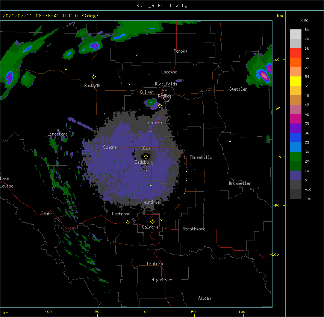Click the 100 tick on the right axis

(x=276, y=59)
